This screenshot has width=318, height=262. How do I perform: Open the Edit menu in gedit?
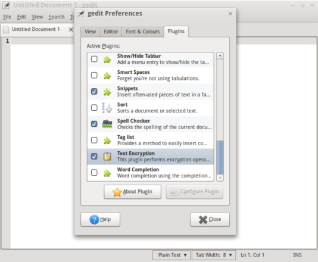tap(21, 17)
